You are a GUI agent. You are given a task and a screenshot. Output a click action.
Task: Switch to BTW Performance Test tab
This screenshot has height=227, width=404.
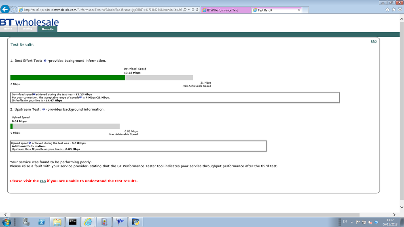point(226,10)
